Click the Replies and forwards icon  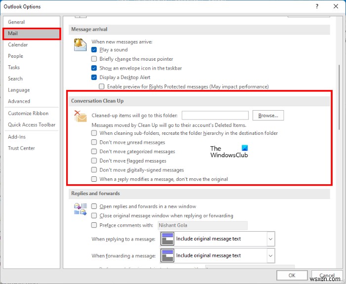80,209
